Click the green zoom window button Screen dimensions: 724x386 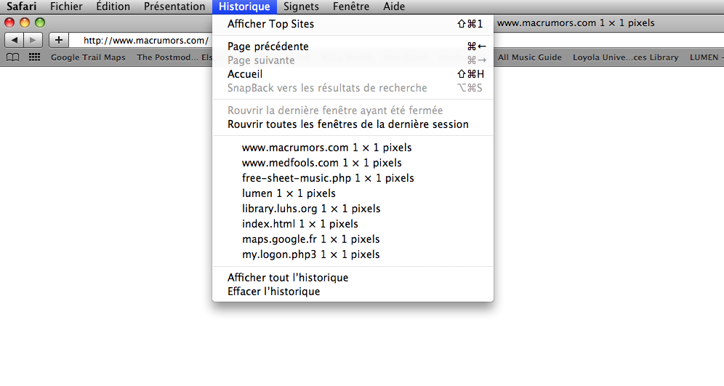[x=40, y=23]
